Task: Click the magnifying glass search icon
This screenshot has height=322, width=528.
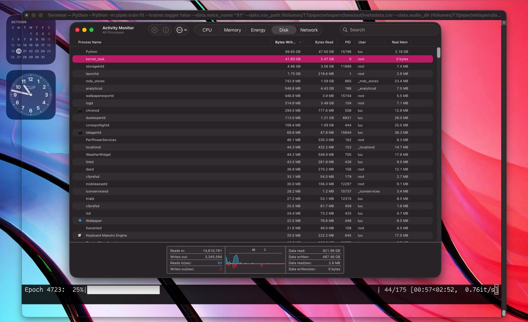Action: point(345,30)
